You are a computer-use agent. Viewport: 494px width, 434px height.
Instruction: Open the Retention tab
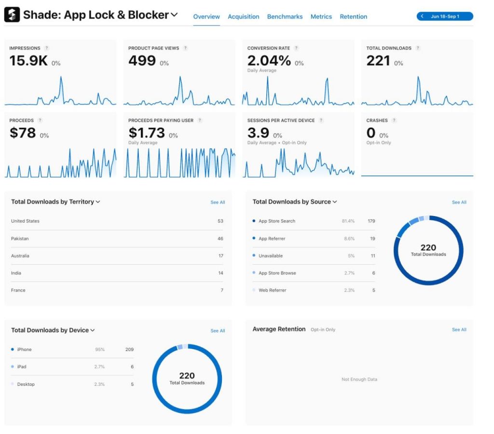pyautogui.click(x=354, y=16)
